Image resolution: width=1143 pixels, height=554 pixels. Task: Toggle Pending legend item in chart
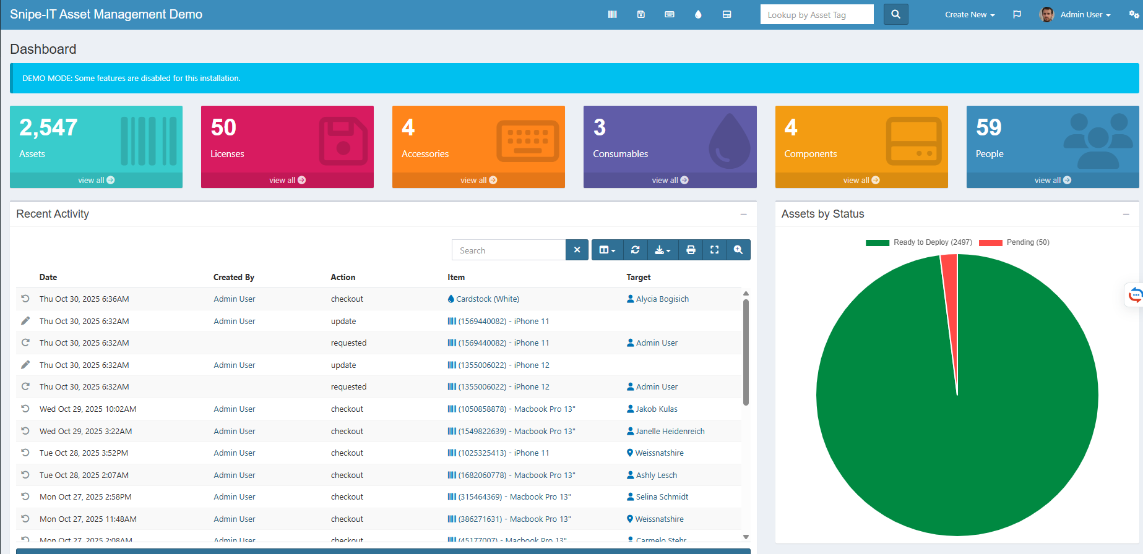point(1014,242)
